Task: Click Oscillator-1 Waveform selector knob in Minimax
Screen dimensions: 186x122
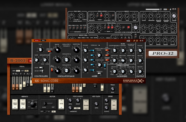Action: click(76, 50)
